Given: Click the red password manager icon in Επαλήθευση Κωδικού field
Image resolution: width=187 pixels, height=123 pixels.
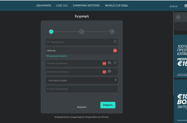Looking at the screenshot, I should (x=104, y=72).
